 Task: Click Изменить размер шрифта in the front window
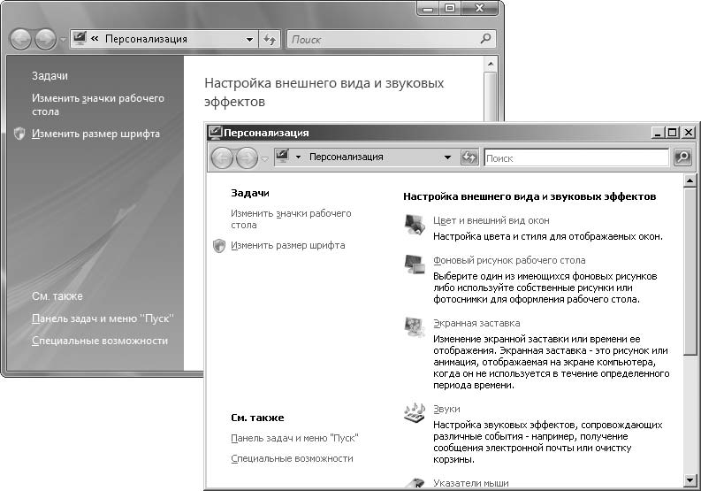pyautogui.click(x=287, y=245)
